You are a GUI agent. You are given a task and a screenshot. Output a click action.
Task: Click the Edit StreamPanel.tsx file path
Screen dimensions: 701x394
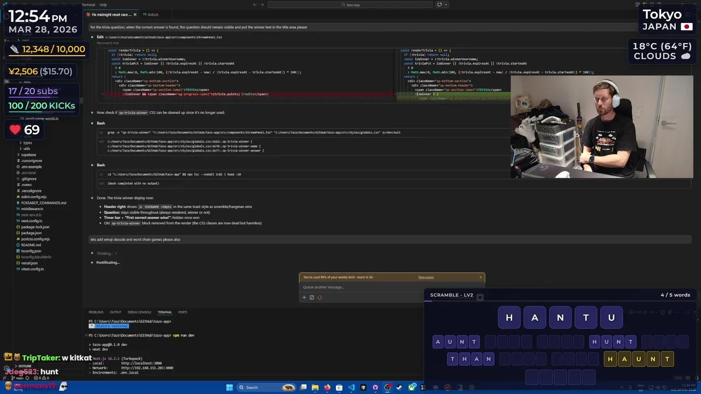[164, 37]
